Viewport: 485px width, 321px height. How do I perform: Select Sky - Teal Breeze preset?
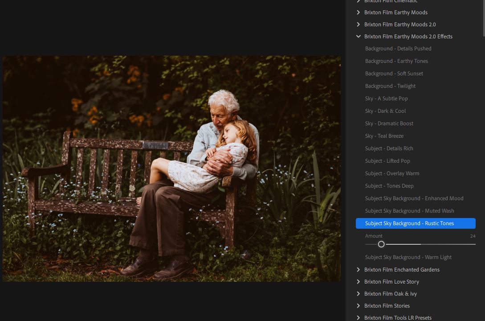pyautogui.click(x=384, y=136)
